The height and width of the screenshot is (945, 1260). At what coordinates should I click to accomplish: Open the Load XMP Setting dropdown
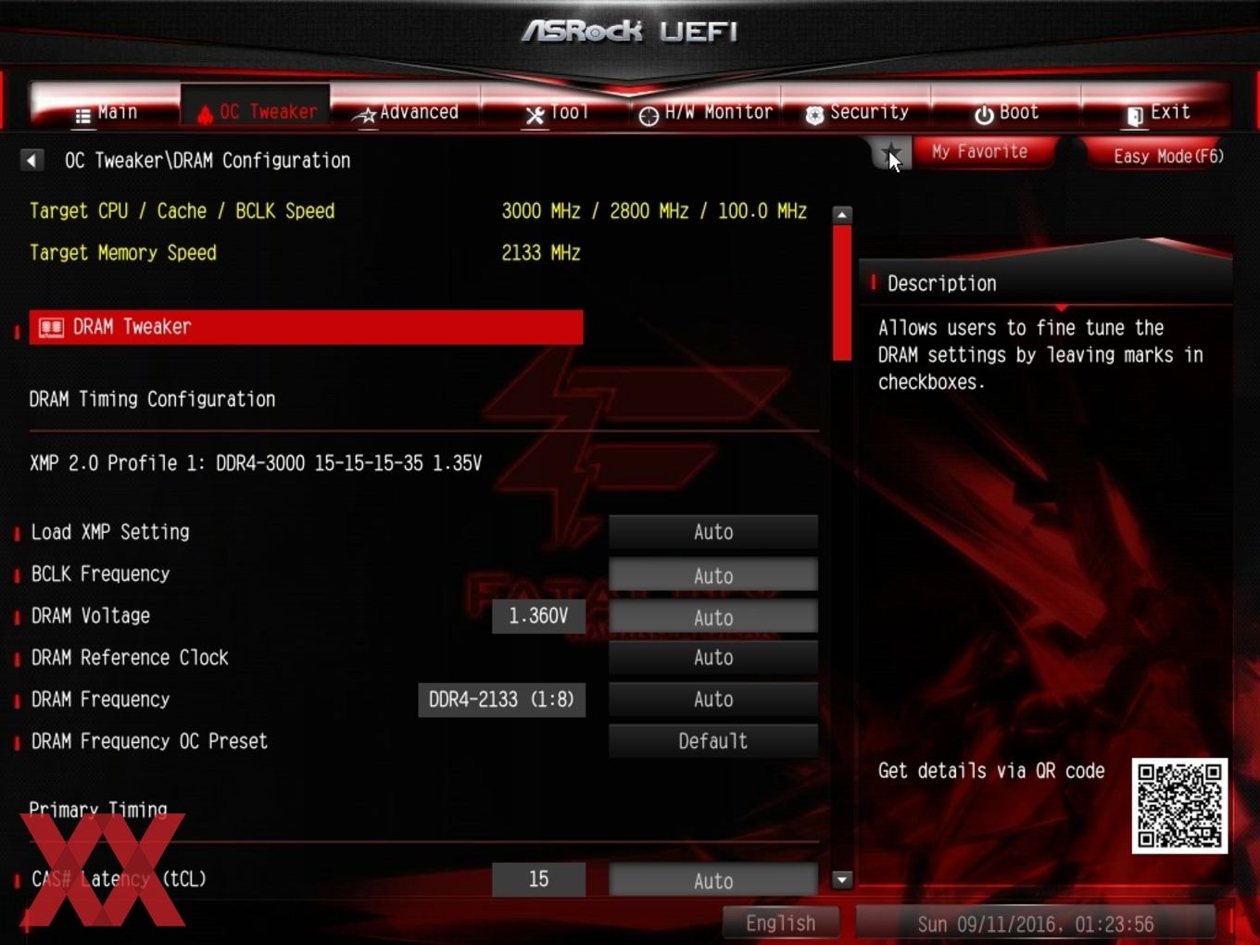[x=713, y=532]
